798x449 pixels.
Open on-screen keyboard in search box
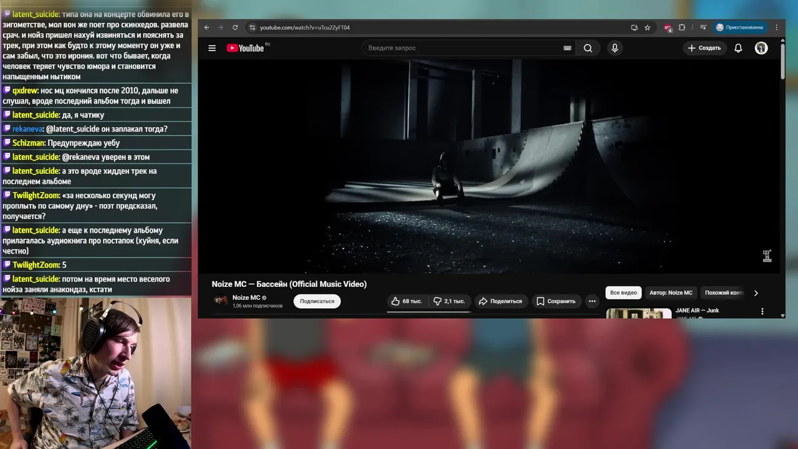click(567, 48)
